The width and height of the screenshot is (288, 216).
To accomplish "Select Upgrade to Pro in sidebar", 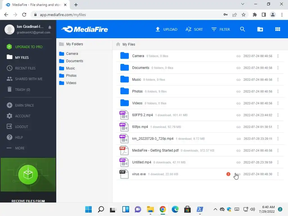I will (25, 47).
